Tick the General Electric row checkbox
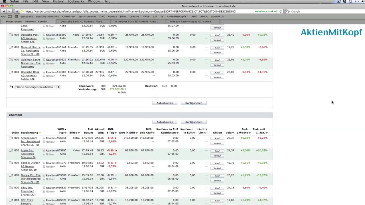The height and width of the screenshot is (205, 365). point(10,47)
